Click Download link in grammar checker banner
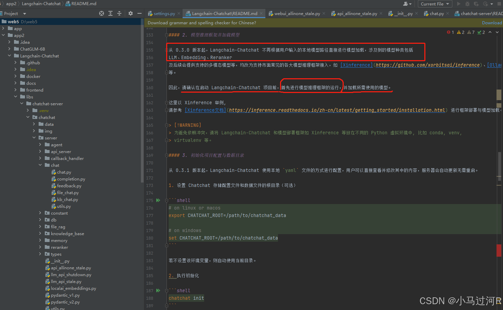This screenshot has width=503, height=310. 492,23
